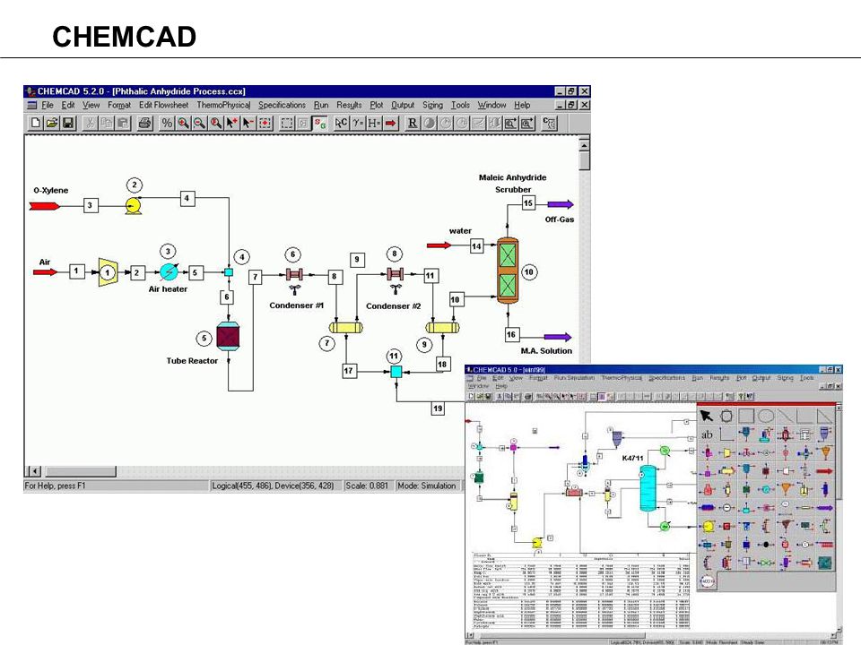
Task: Click stream label 14 near water feed
Action: coord(476,246)
